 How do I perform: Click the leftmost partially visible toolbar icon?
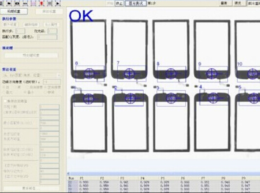(x=1, y=3)
